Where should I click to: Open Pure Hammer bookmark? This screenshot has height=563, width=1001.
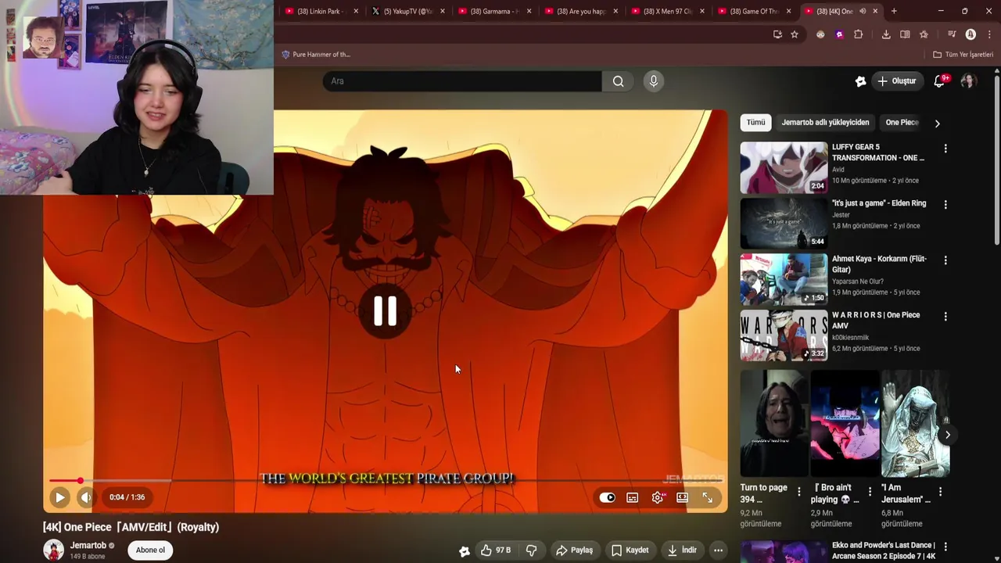click(x=316, y=55)
